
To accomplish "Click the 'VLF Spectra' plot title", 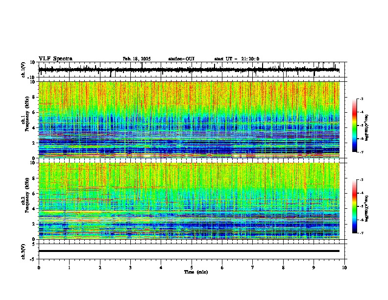I will 55,59.
